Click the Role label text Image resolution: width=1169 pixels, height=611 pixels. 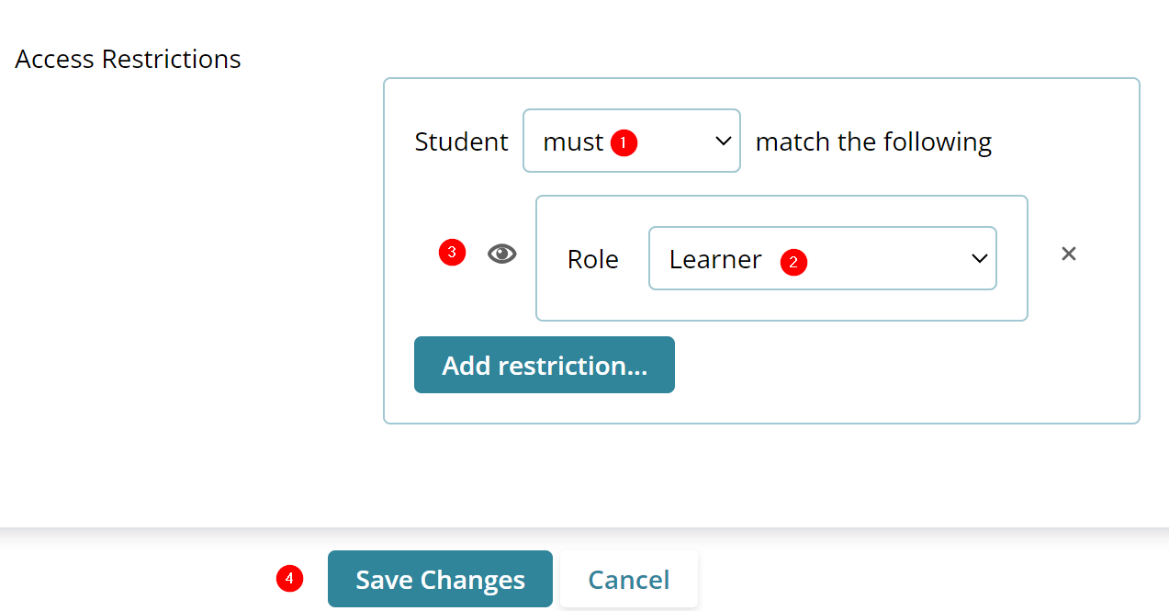[x=592, y=259]
